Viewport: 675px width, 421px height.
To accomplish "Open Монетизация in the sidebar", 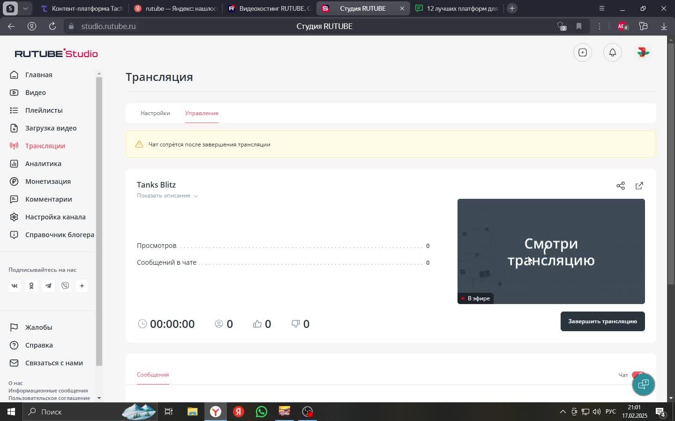I will [40, 181].
